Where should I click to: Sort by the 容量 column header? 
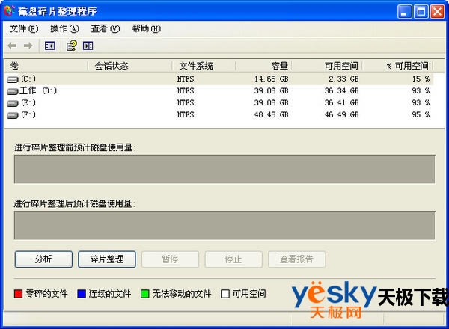click(262, 66)
